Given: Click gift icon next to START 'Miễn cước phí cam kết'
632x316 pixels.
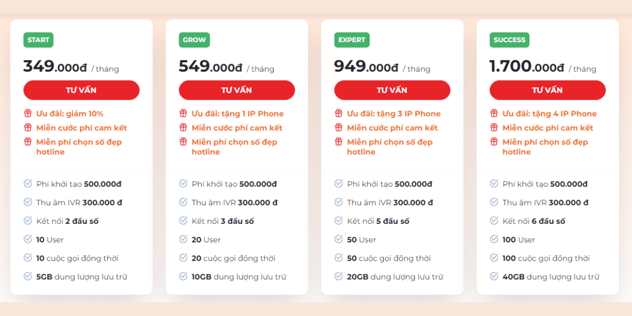Looking at the screenshot, I should 27,127.
